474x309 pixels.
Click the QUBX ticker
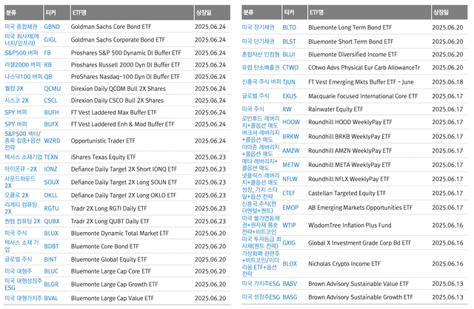point(52,221)
